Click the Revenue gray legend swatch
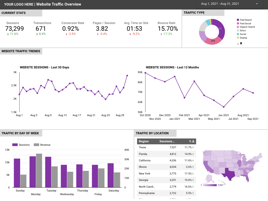The width and height of the screenshot is (268, 201). (36, 145)
